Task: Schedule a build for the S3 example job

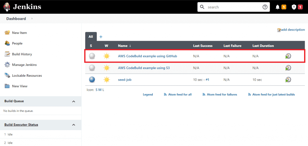Action: pyautogui.click(x=288, y=68)
